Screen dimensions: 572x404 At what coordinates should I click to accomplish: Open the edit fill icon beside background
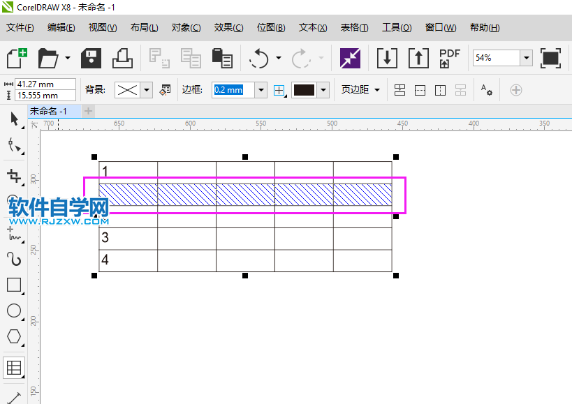coord(165,90)
